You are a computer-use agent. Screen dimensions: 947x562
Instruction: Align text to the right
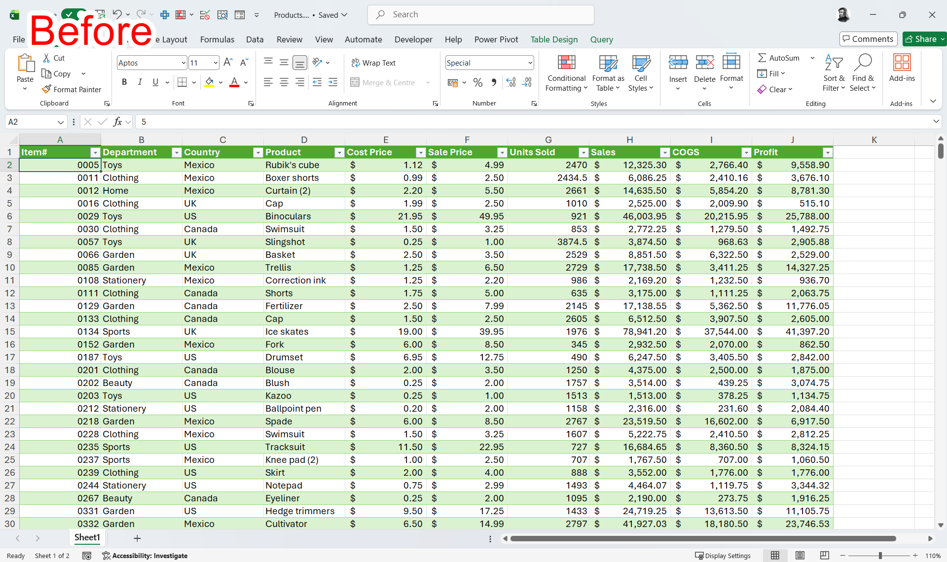click(300, 82)
